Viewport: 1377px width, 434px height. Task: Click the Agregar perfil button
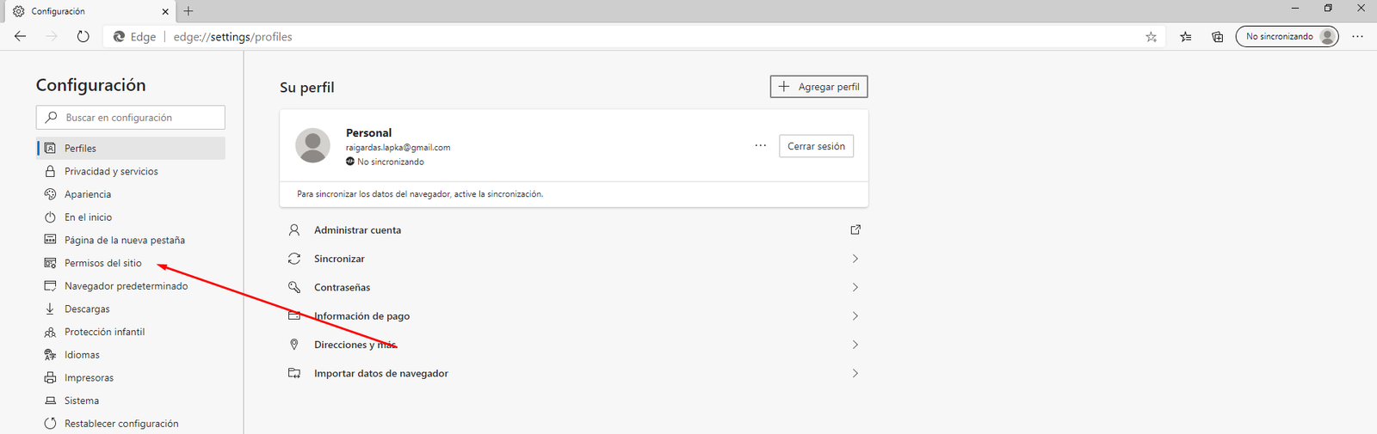[x=818, y=87]
